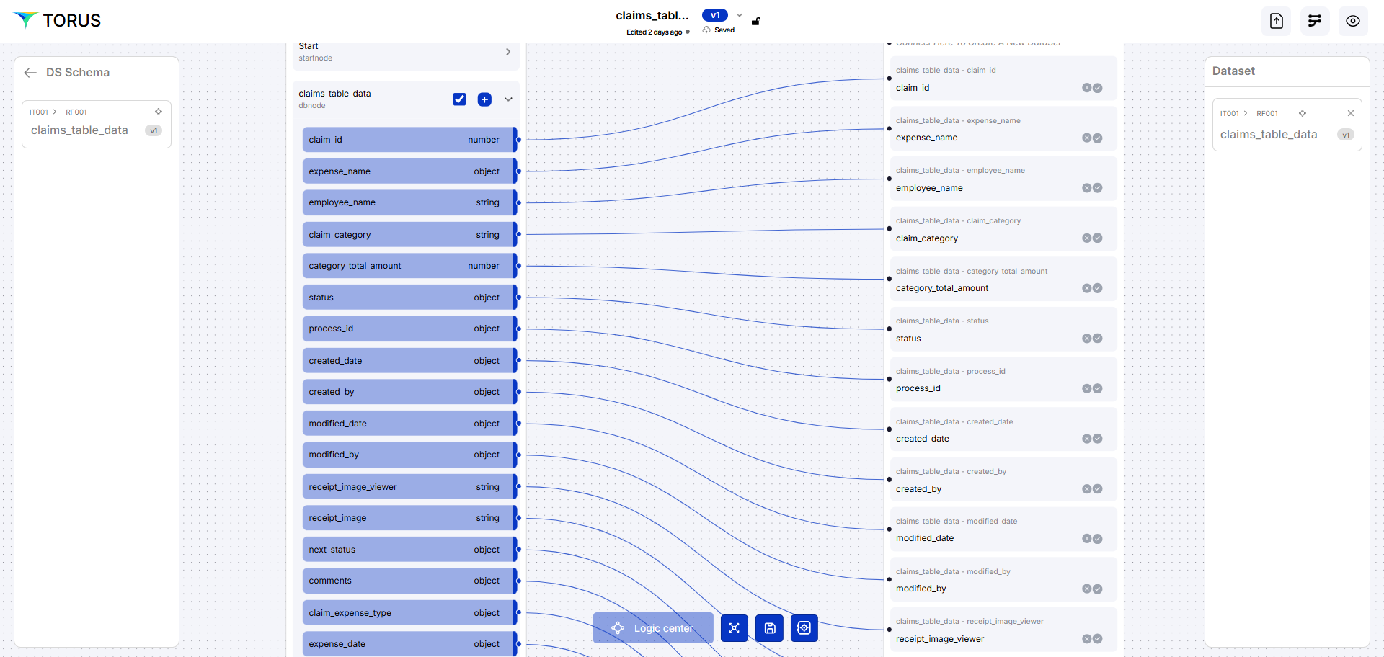Click the TORUS logo link

(x=58, y=21)
